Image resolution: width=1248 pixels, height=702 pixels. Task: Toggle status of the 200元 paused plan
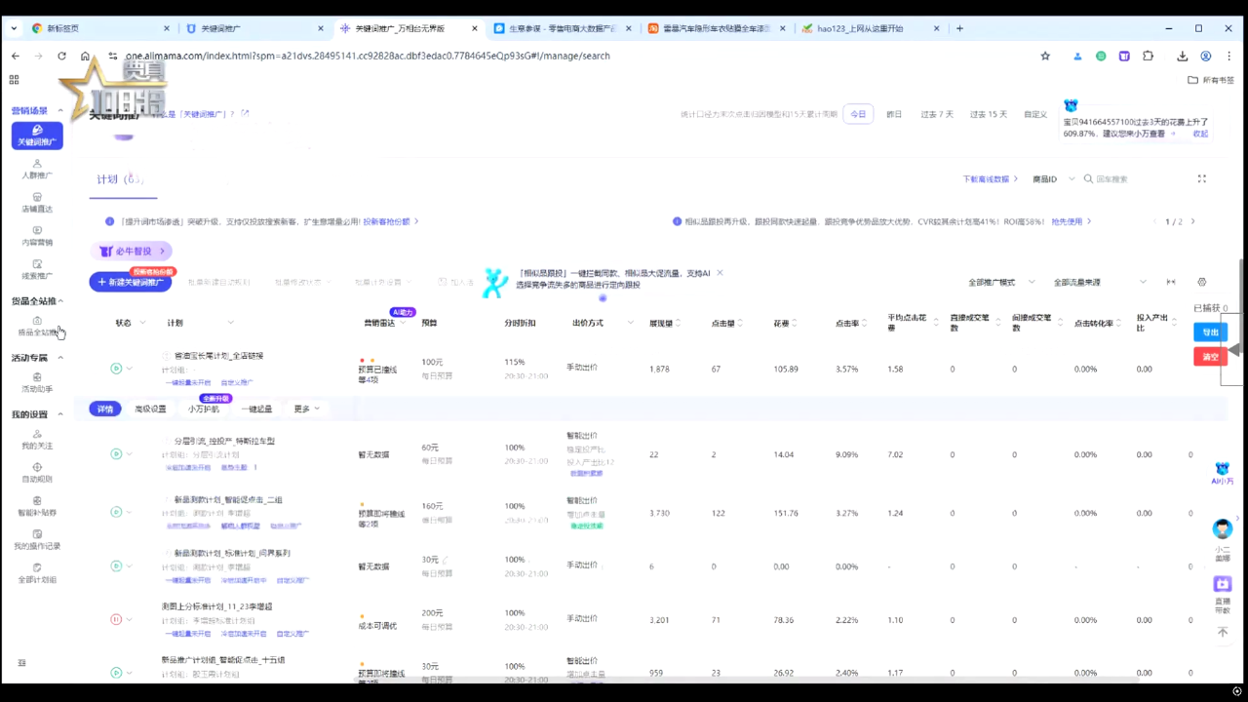[x=116, y=619]
